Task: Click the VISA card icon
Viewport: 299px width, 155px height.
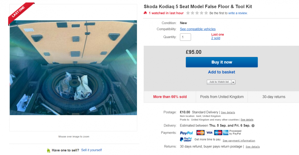Action: tap(209, 133)
